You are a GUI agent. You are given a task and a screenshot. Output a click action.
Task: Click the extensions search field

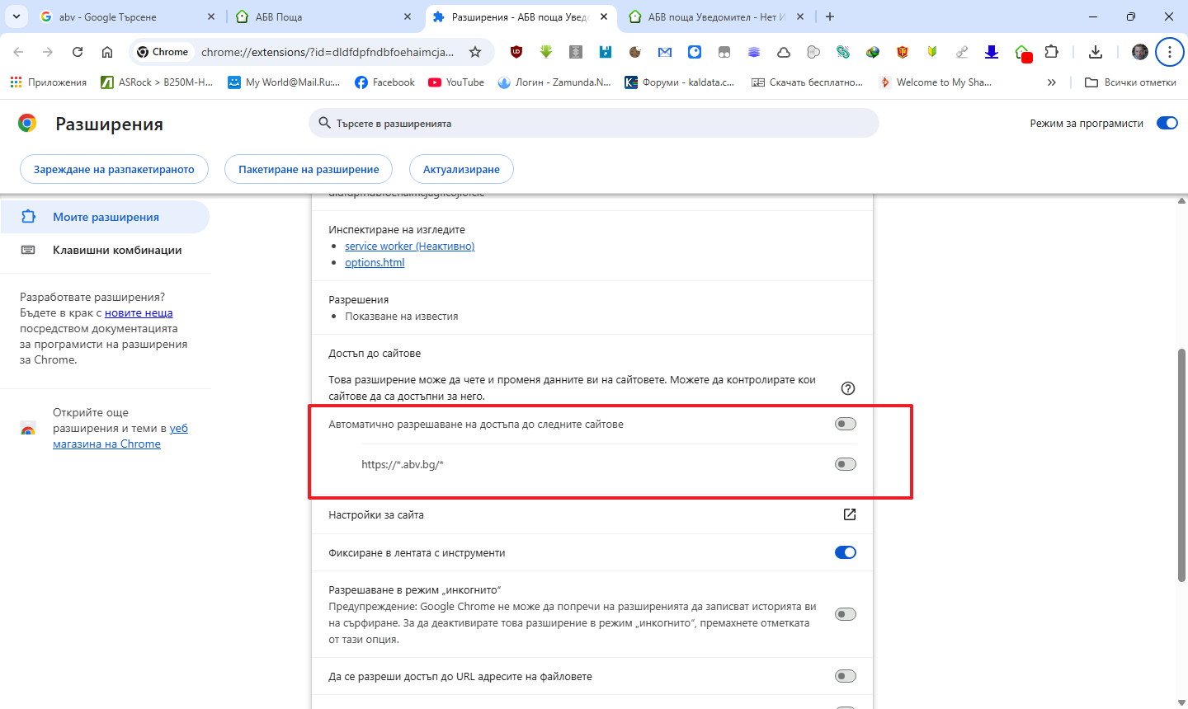[x=593, y=123]
